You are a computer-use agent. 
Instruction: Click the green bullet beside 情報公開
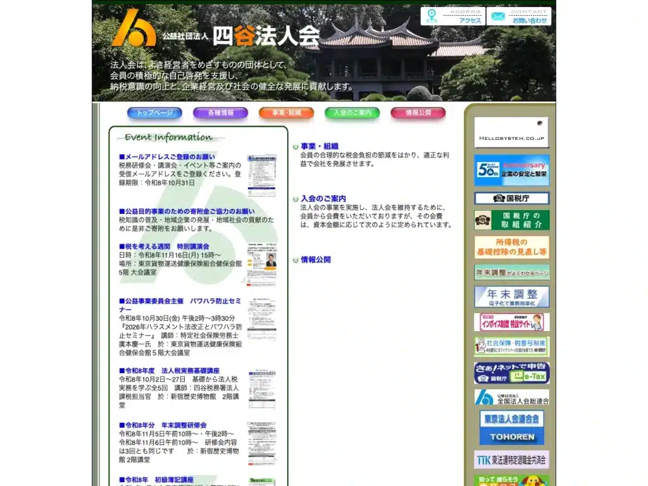point(296,260)
